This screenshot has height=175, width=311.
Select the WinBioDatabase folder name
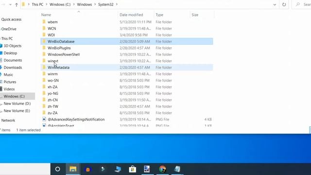click(61, 41)
